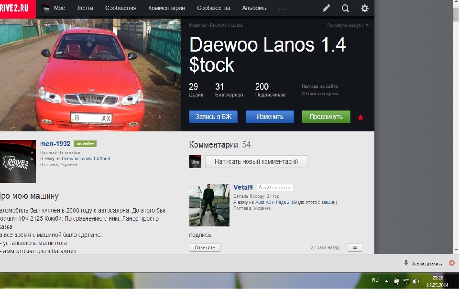This screenshot has width=459, height=289.
Task: Open the Лада 2109 link
Action: [286, 202]
